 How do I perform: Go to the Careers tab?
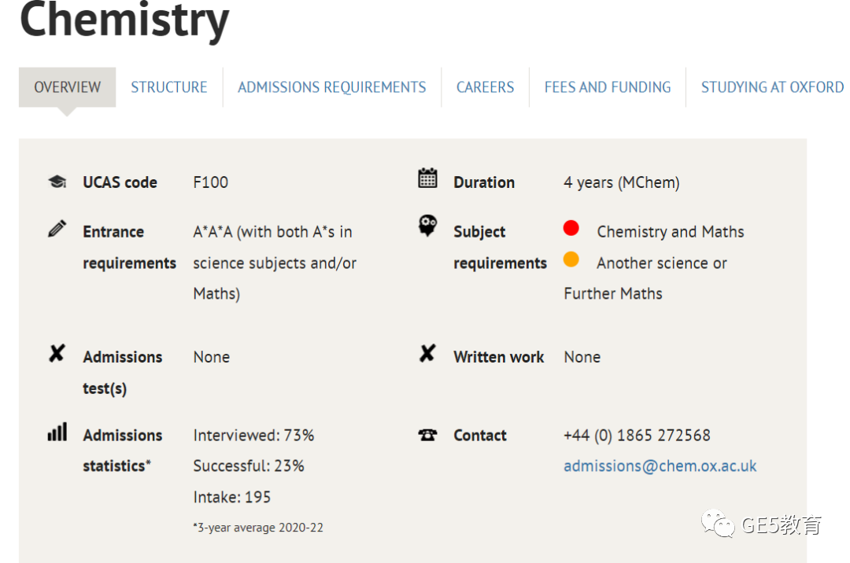click(485, 87)
